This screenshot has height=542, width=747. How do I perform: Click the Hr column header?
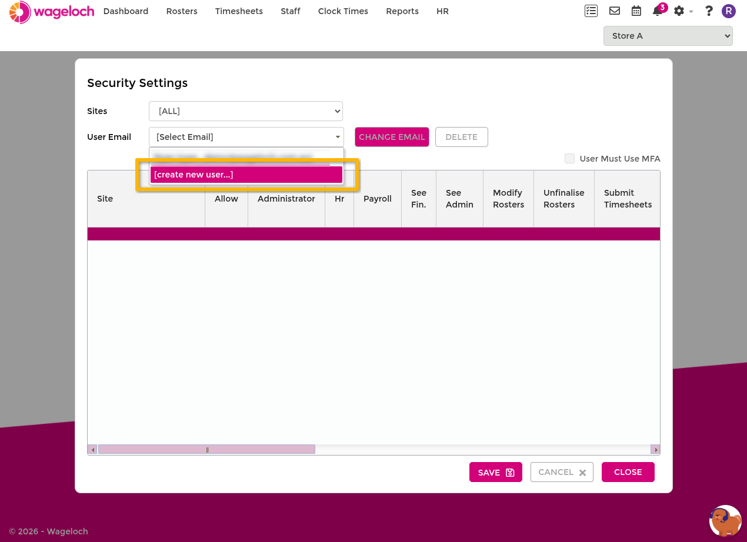339,199
